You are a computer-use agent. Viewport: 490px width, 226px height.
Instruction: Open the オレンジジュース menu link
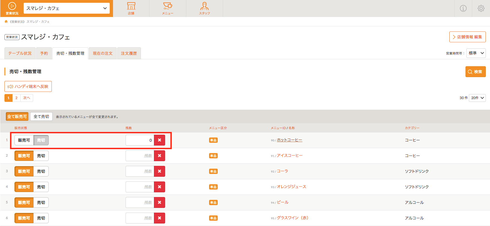(291, 187)
